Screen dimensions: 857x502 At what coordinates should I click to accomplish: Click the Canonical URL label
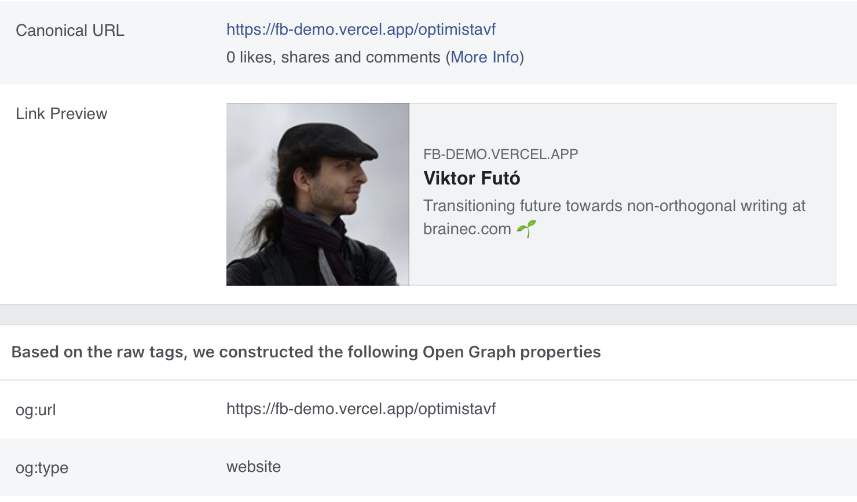(x=70, y=31)
